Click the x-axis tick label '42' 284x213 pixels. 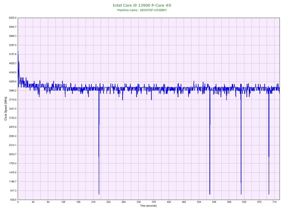33,202
